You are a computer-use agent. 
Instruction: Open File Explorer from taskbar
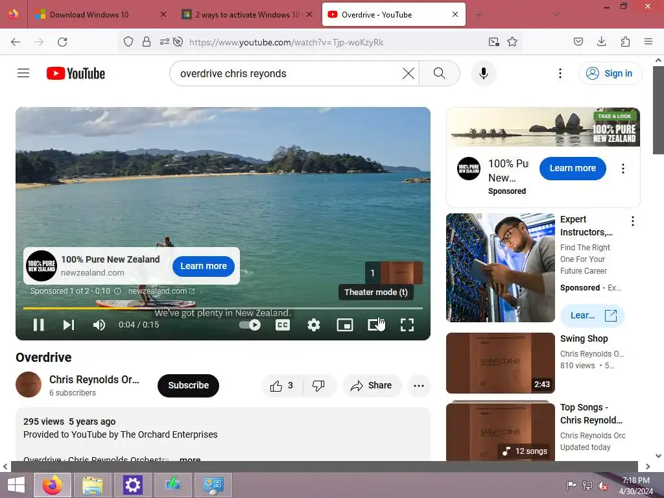pyautogui.click(x=92, y=485)
